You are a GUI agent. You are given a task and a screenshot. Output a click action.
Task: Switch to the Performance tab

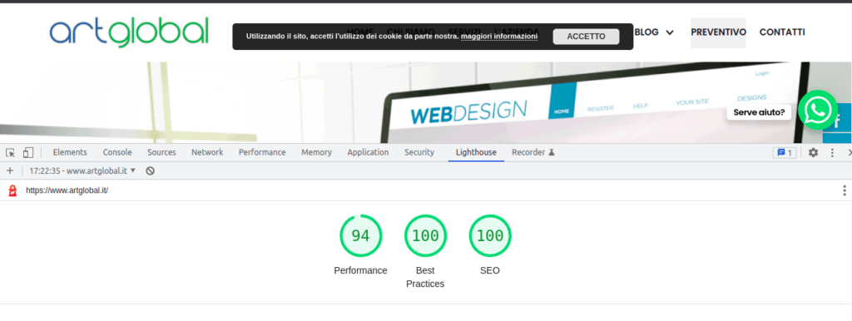pyautogui.click(x=262, y=153)
